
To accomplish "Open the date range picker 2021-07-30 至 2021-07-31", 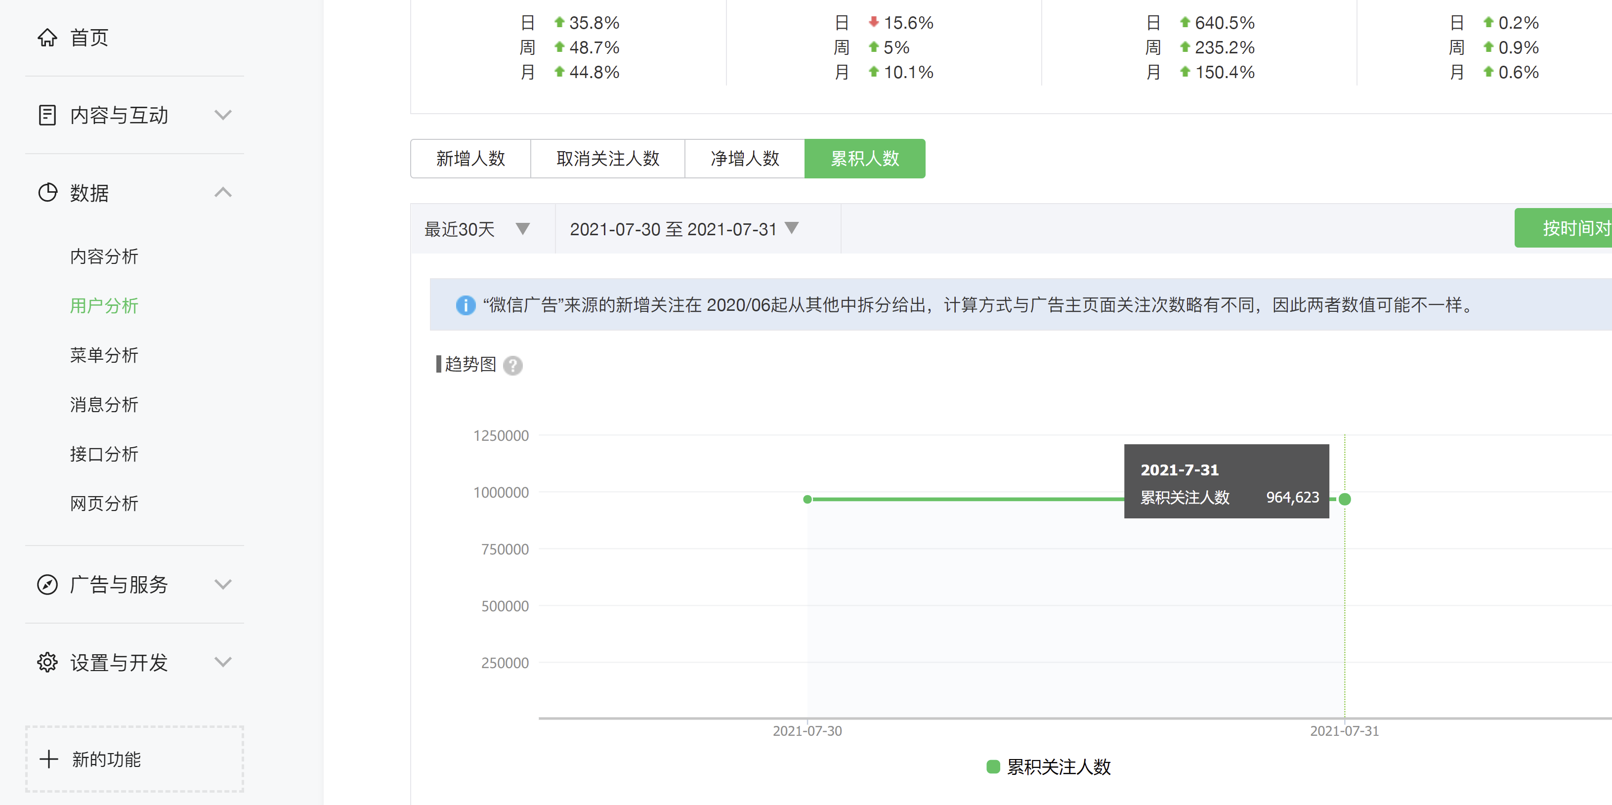I will (684, 228).
